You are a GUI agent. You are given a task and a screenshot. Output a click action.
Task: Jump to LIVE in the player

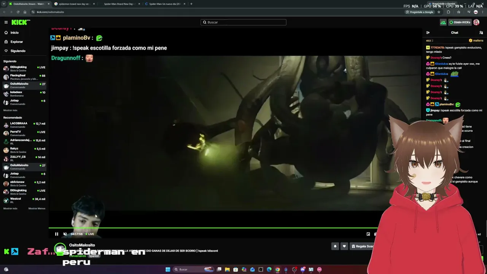click(90, 234)
